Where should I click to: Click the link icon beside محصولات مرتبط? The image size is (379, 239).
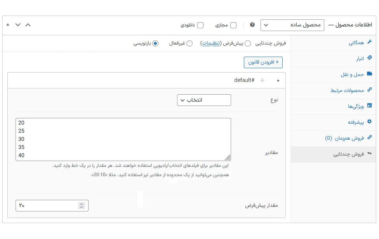(369, 90)
